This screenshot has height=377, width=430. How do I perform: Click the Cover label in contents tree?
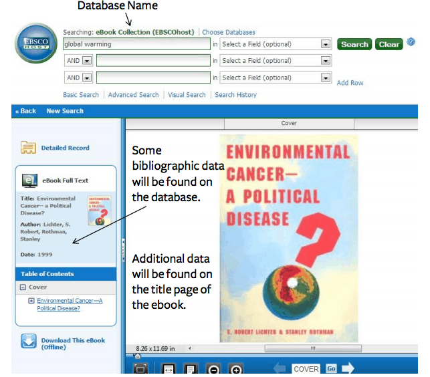pyautogui.click(x=38, y=287)
